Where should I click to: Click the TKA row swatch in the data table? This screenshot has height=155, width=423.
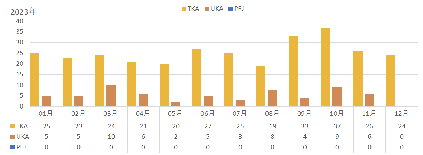pos(13,126)
